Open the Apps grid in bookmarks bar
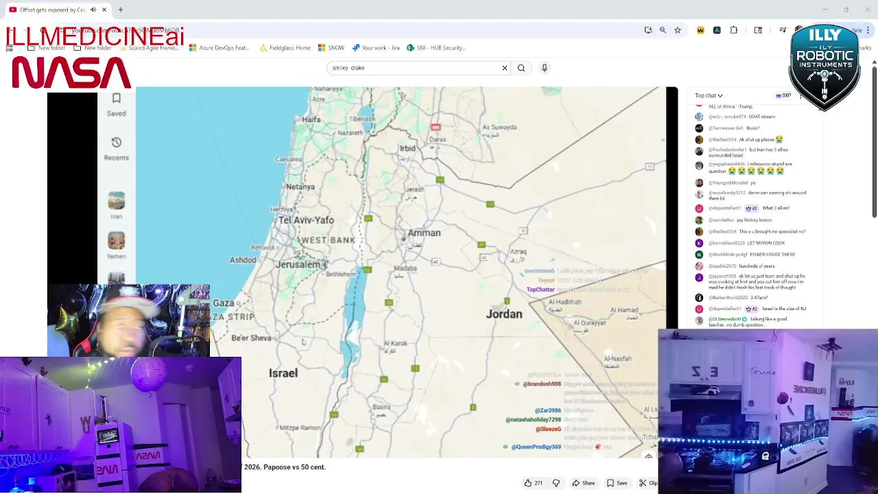 click(10, 48)
